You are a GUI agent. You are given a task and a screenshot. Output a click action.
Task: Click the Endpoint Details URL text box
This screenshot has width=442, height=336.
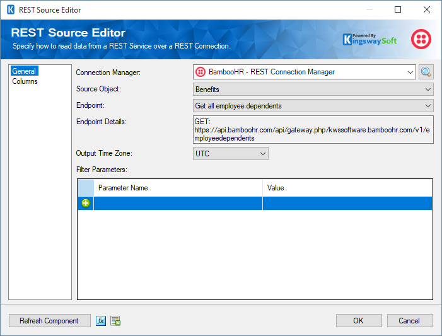[313, 130]
